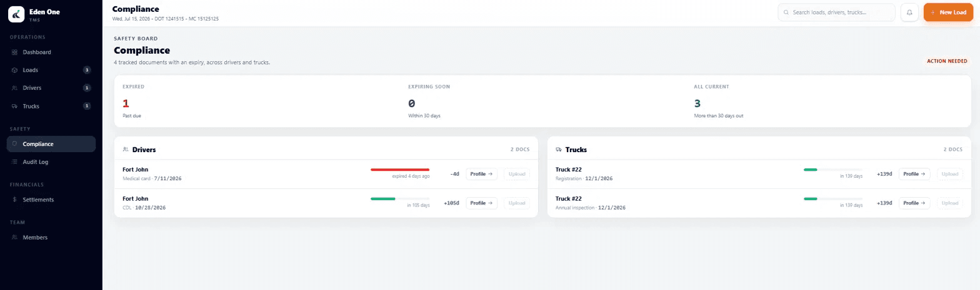Click 'expired 4 days ago' label
The width and height of the screenshot is (980, 290).
pos(411,176)
